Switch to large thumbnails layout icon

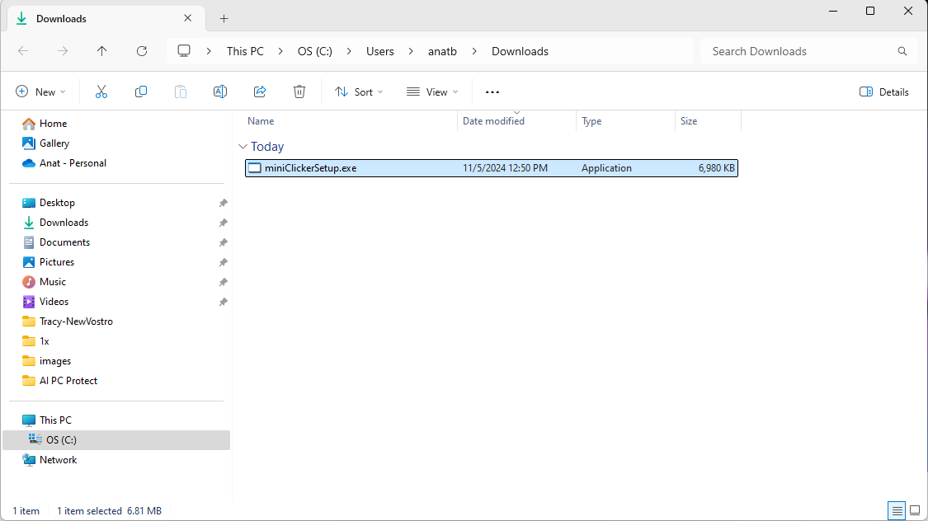click(x=915, y=509)
